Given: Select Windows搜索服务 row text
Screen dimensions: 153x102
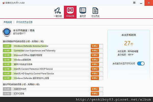Looking at the screenshot, I should (x=22, y=60).
